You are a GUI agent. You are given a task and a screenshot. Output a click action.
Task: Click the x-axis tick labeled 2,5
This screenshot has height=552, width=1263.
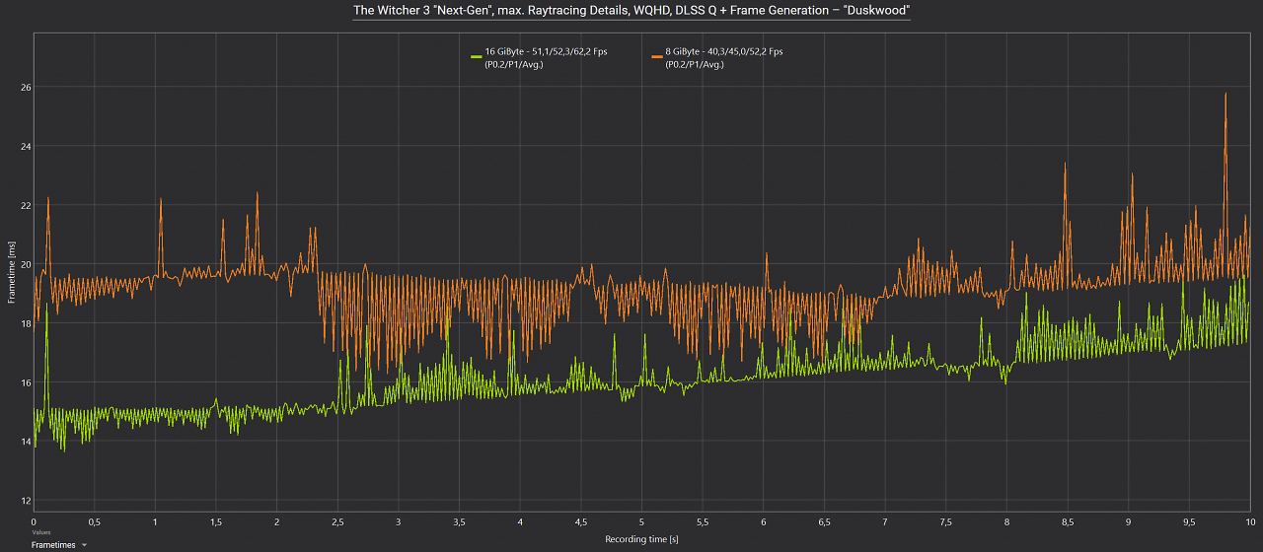click(x=337, y=521)
